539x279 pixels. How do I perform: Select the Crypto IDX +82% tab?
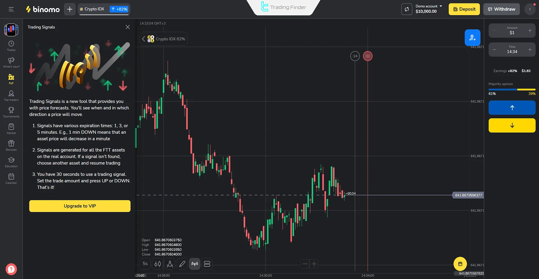(104, 9)
